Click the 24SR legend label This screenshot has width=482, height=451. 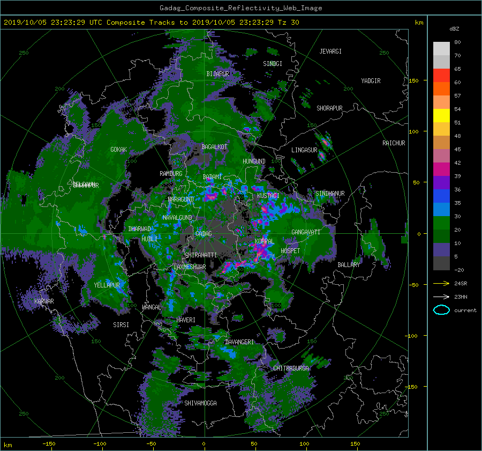tap(461, 284)
